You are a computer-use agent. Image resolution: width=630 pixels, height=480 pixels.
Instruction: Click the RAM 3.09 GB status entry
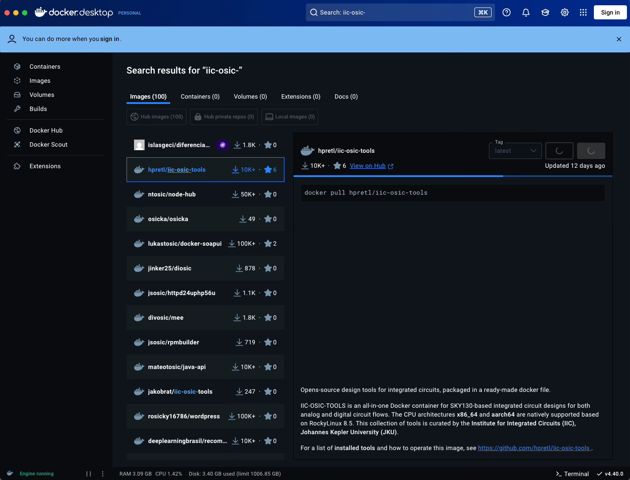click(x=135, y=474)
